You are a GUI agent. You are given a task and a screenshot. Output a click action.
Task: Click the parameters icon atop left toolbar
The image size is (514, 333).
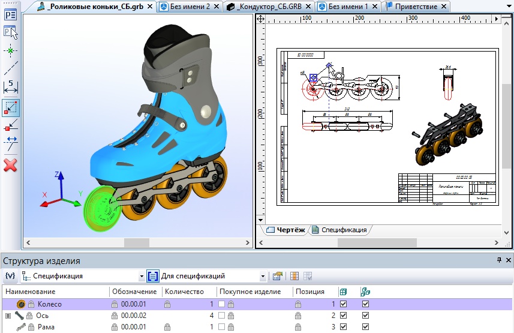tap(11, 14)
